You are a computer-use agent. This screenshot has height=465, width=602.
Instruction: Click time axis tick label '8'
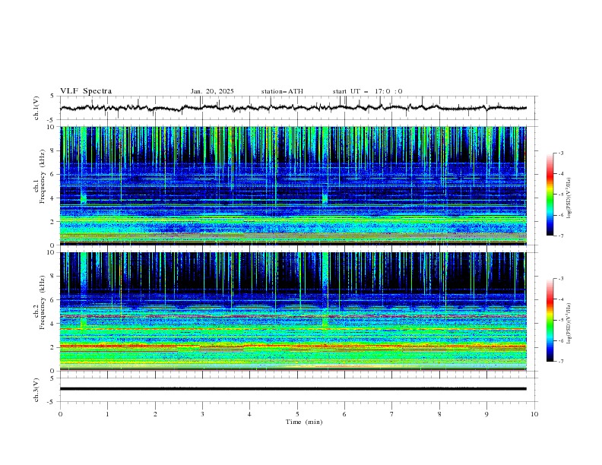click(x=439, y=414)
